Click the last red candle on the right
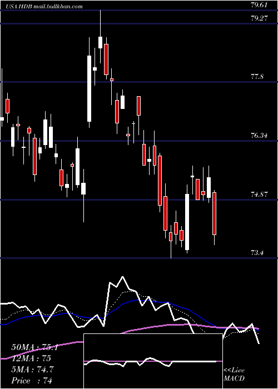This screenshot has height=389, width=278. 214,213
